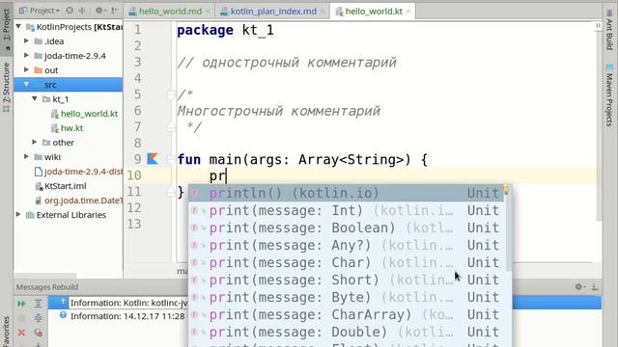Click the red circular icon beside red X
Viewport: 618px width, 347px height.
click(39, 333)
